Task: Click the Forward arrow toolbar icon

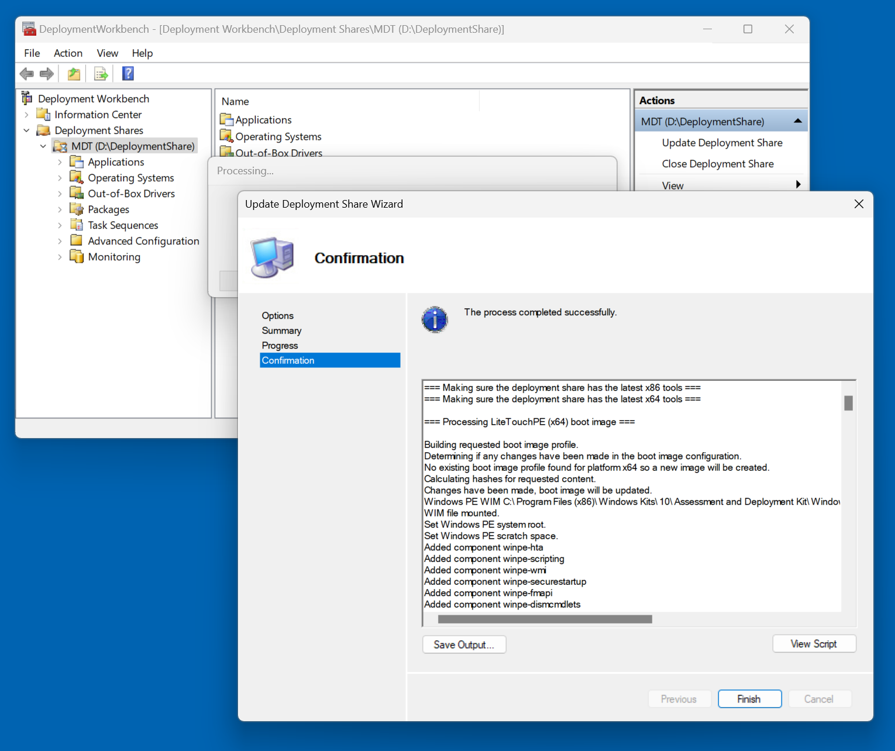Action: [x=47, y=74]
